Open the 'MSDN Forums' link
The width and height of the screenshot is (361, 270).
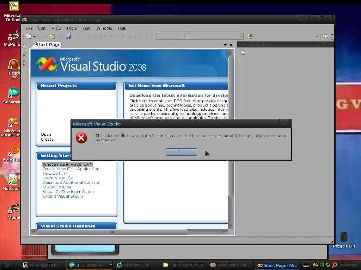point(57,187)
